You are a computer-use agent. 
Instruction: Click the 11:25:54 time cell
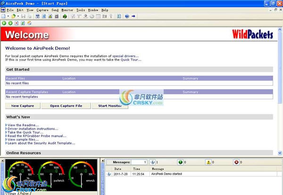pyautogui.click(x=138, y=174)
